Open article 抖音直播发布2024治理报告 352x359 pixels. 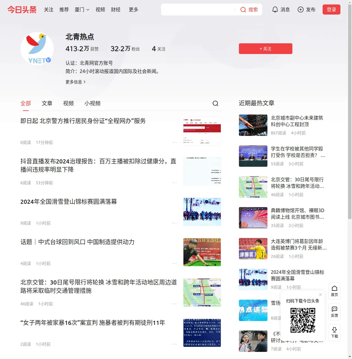coord(98,165)
